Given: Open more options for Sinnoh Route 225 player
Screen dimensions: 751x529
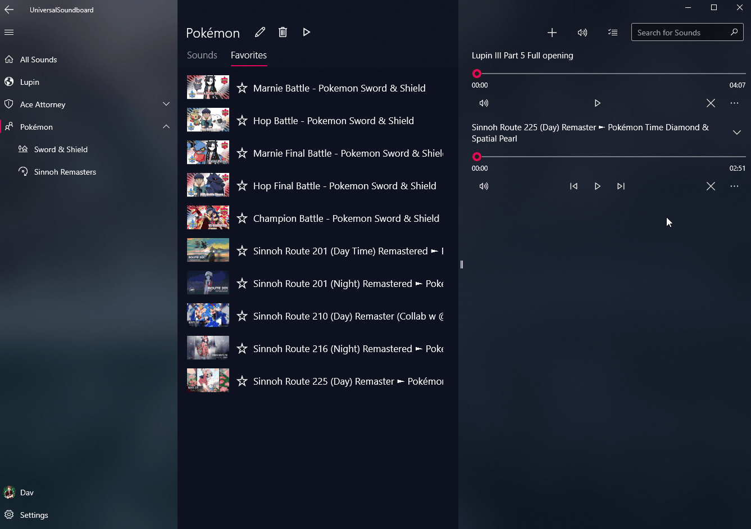Looking at the screenshot, I should tap(734, 186).
